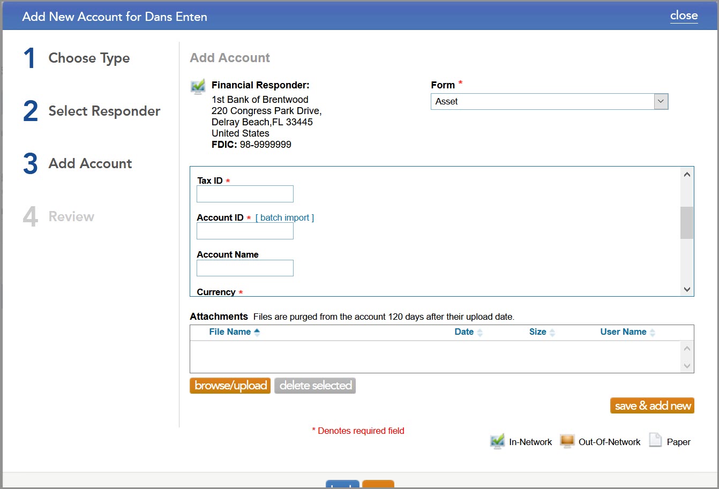Click the form scrollbar down arrow
719x489 pixels.
click(x=687, y=289)
